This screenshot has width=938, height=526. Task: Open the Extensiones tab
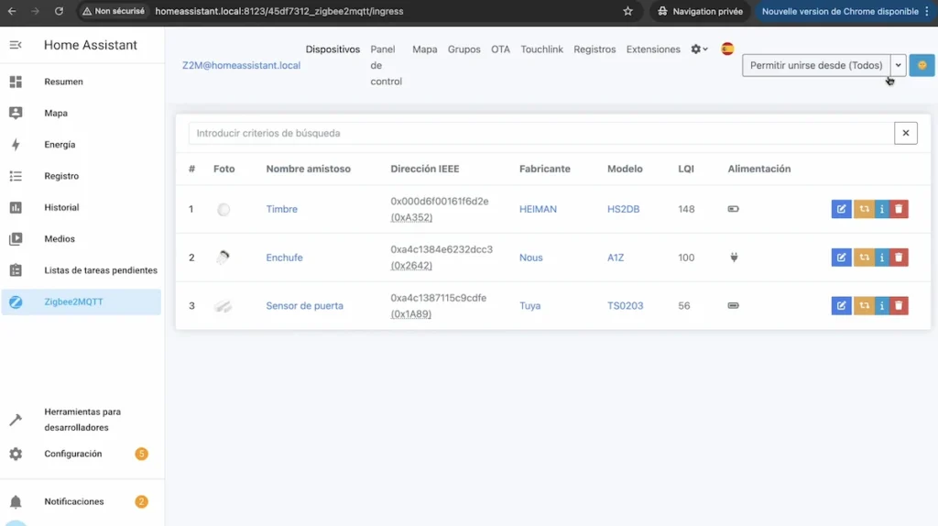pyautogui.click(x=653, y=49)
